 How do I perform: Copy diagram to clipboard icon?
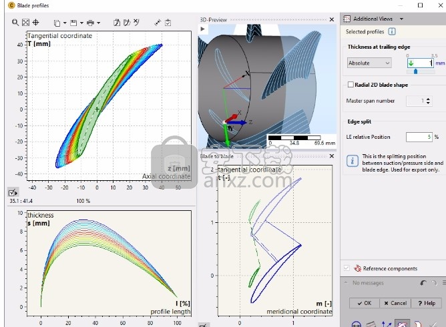point(57,23)
